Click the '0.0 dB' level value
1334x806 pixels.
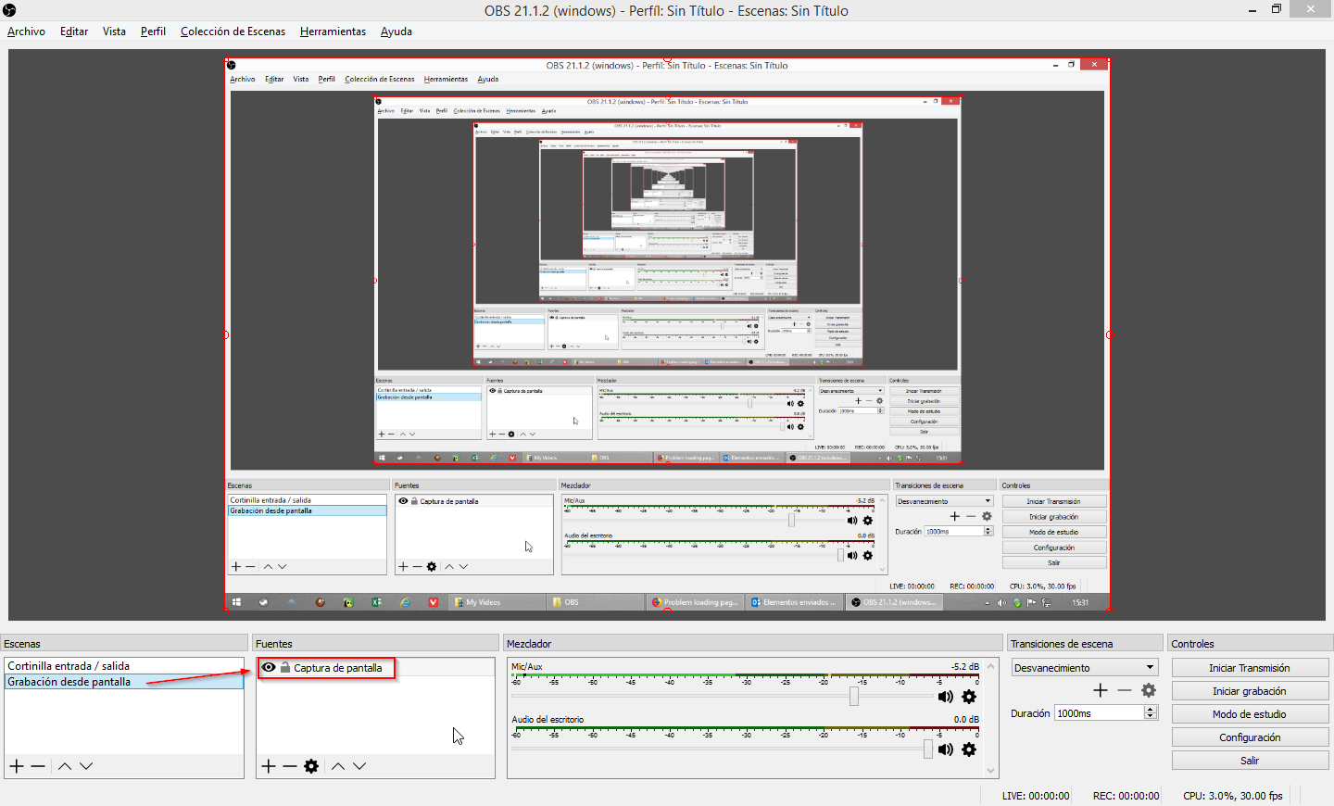click(966, 719)
